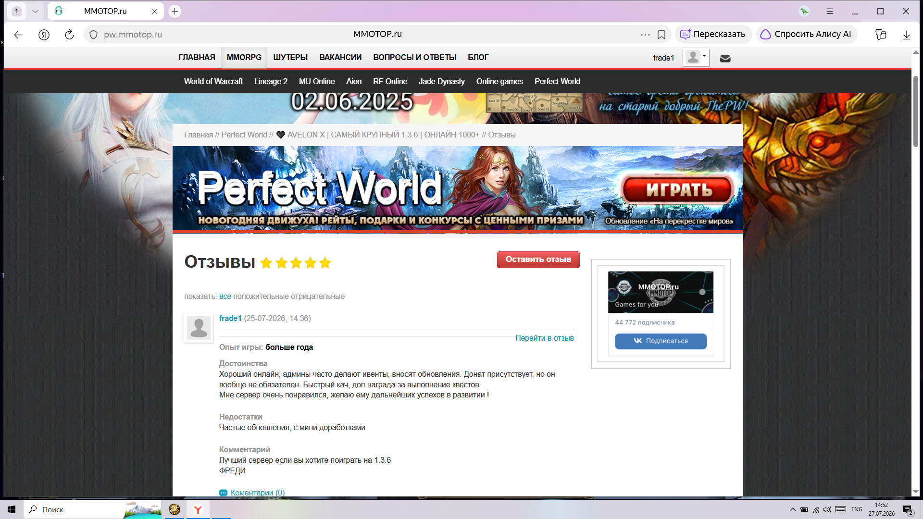Image resolution: width=923 pixels, height=519 pixels.
Task: Go to Perfect World category in subnav
Action: [x=557, y=82]
